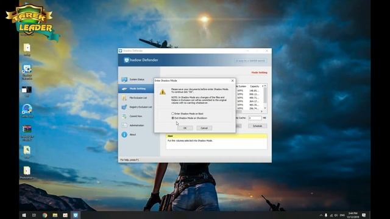Click the Mode Setting sidebar icon
This screenshot has width=390, height=219.
[124, 89]
